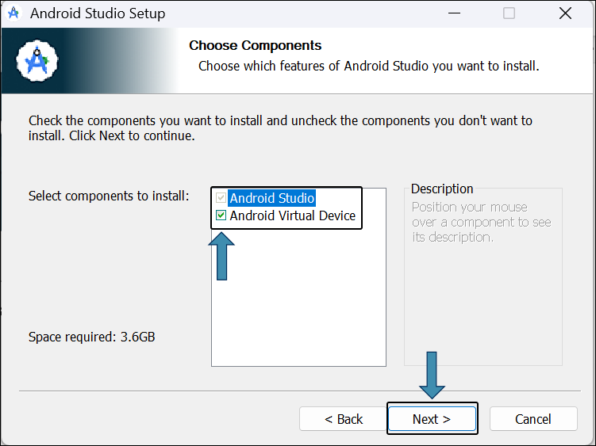Click the blue down arrow above Next
596x446 pixels.
[x=432, y=375]
